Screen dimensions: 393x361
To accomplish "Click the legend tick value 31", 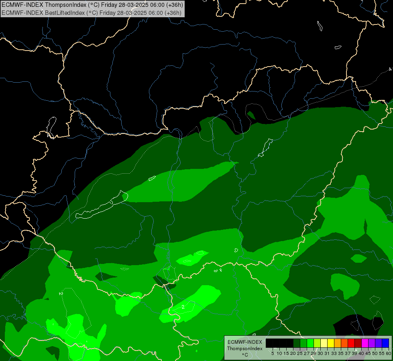I will [327, 353].
